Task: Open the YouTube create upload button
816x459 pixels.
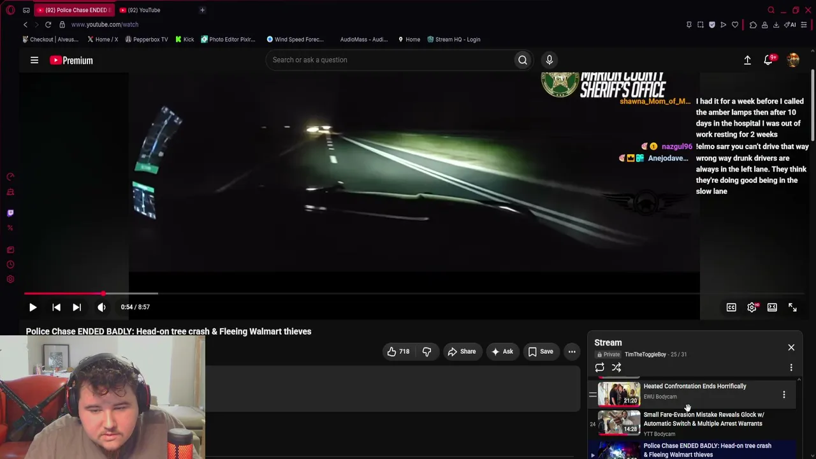Action: (x=747, y=60)
